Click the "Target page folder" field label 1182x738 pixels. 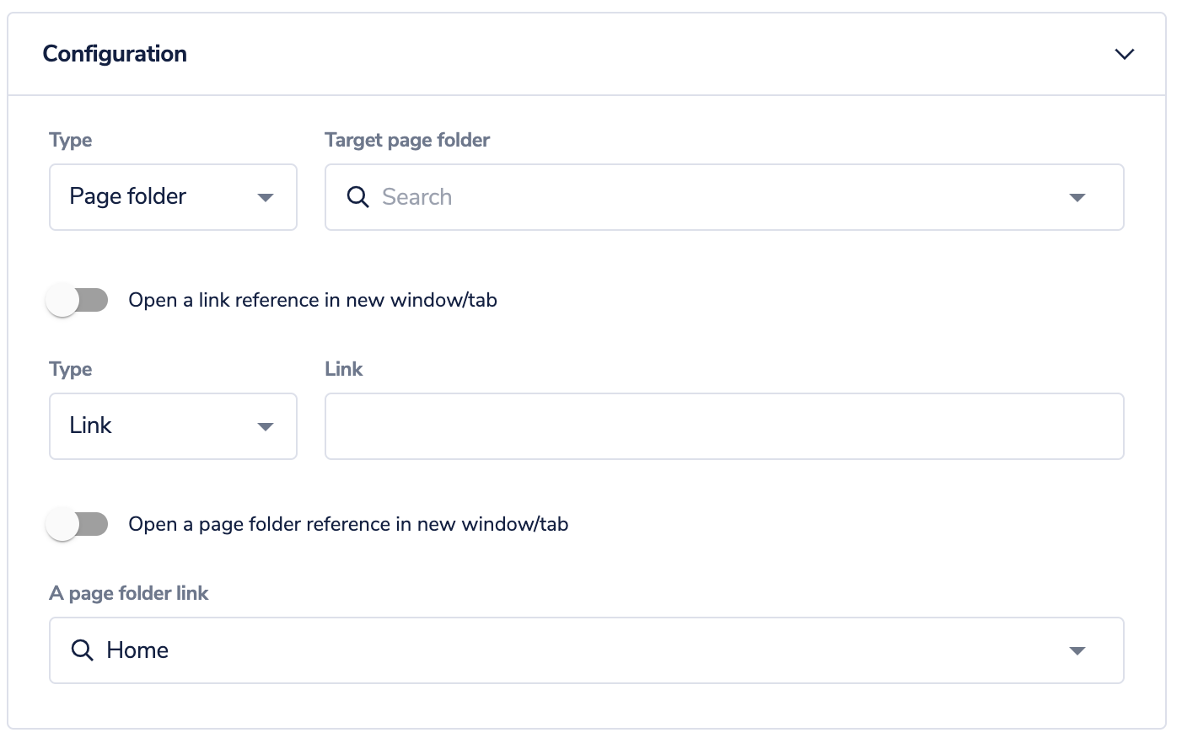pyautogui.click(x=407, y=140)
